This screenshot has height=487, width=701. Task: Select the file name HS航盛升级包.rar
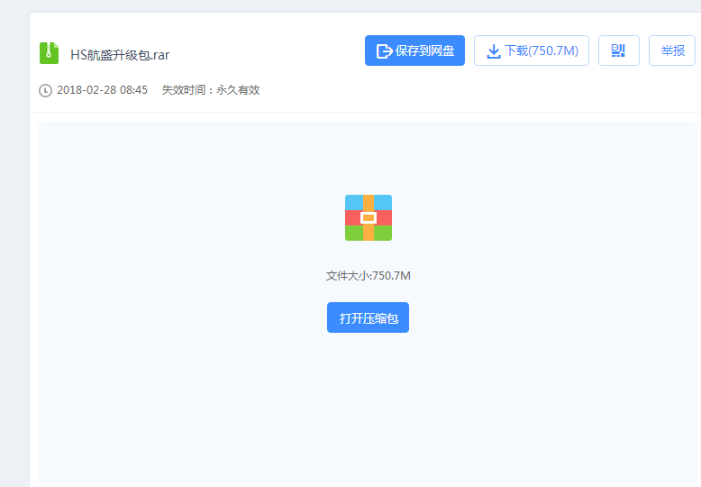click(x=120, y=54)
